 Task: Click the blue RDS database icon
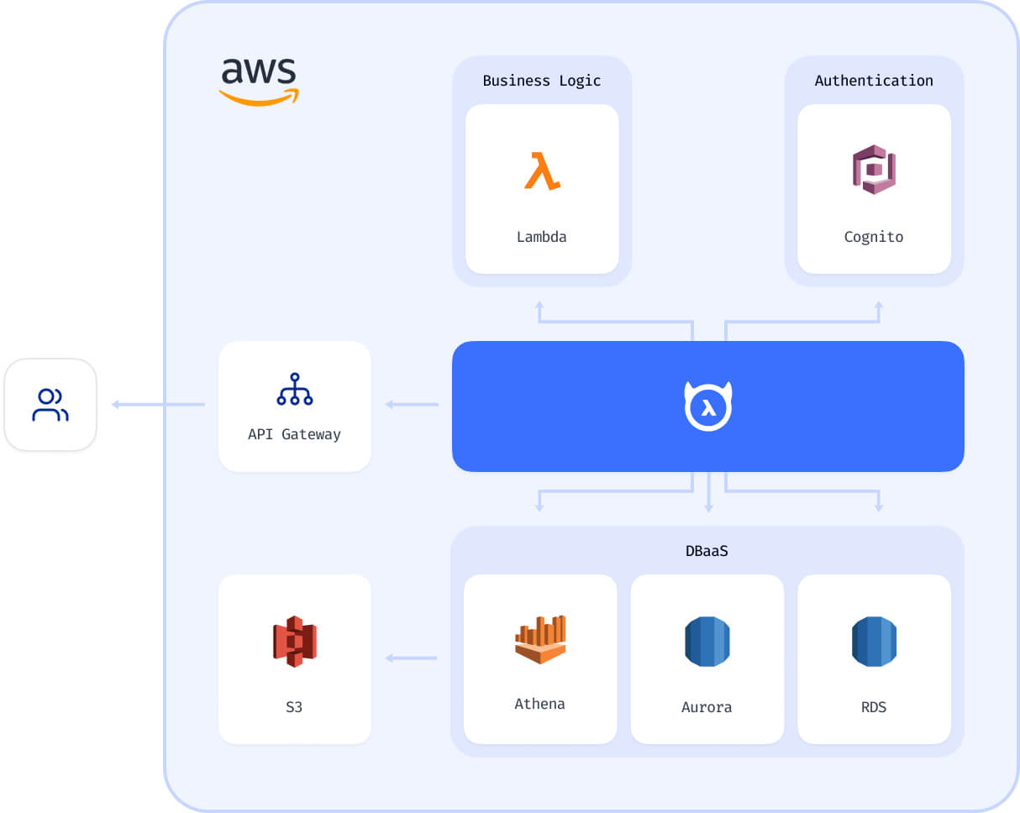874,642
